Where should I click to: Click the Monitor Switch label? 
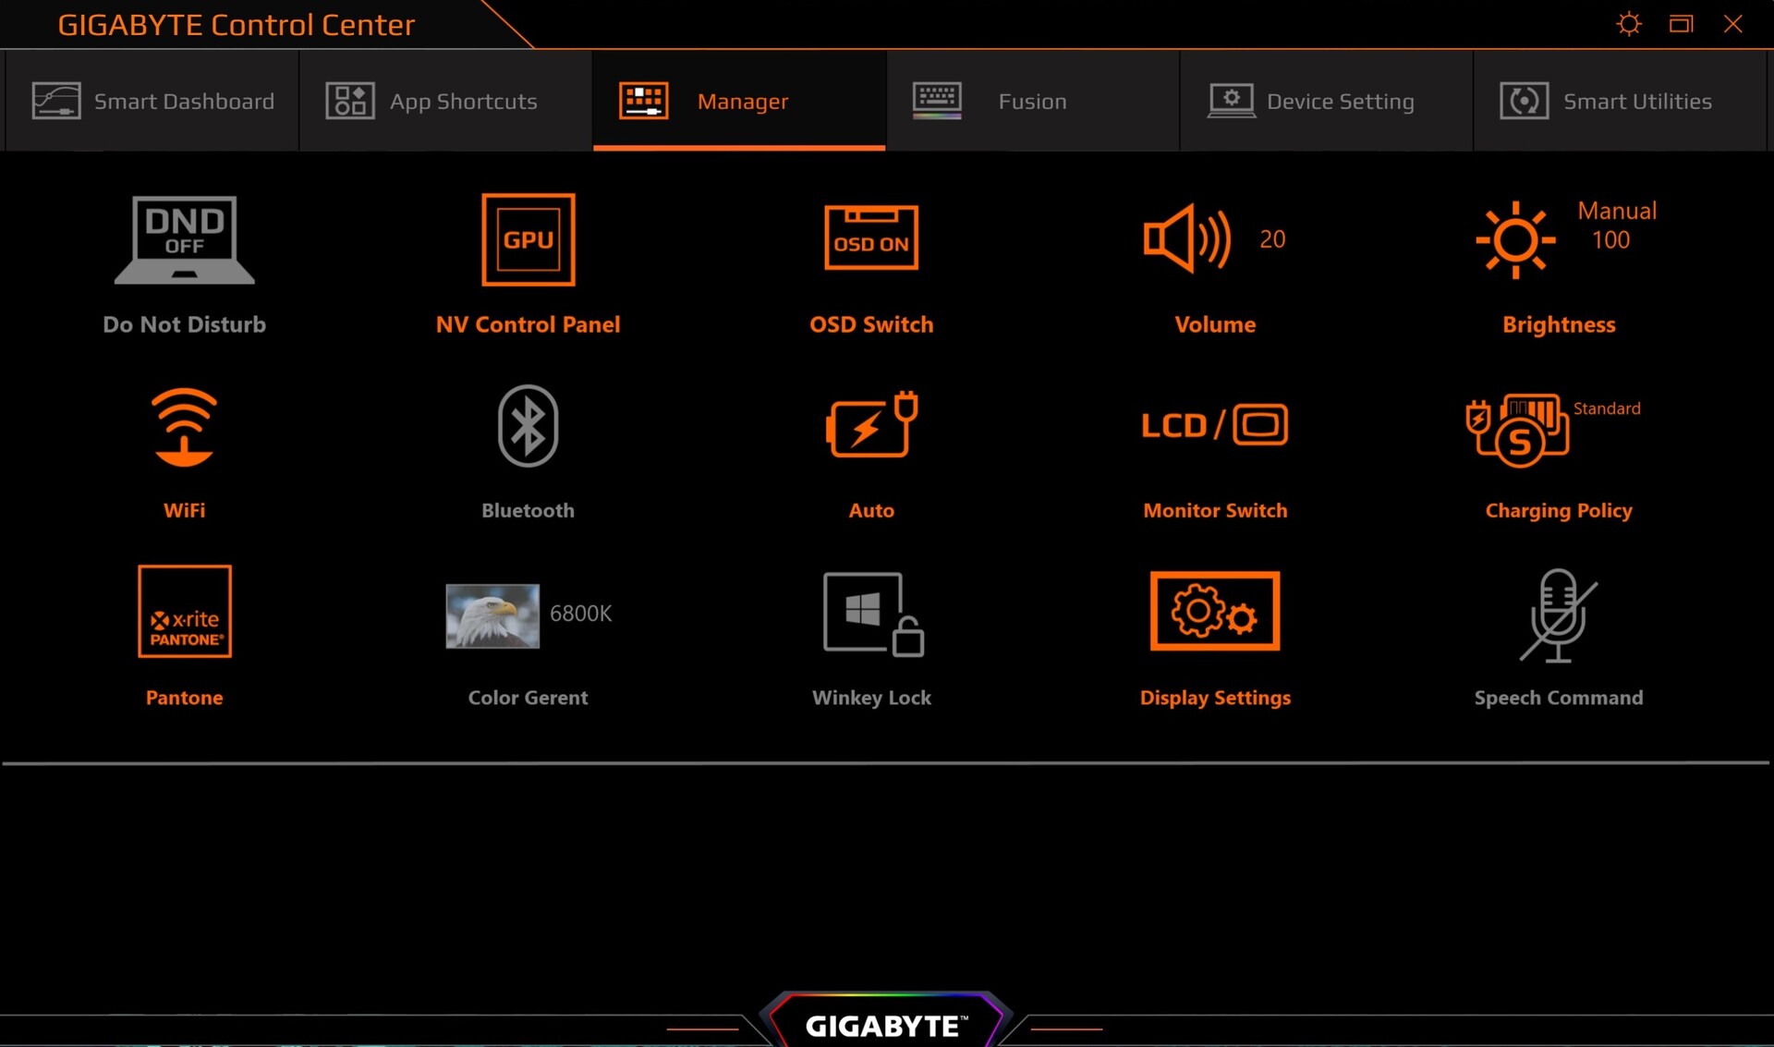1215,510
